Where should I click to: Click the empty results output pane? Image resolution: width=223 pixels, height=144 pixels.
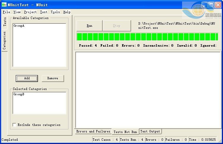pos(148,90)
